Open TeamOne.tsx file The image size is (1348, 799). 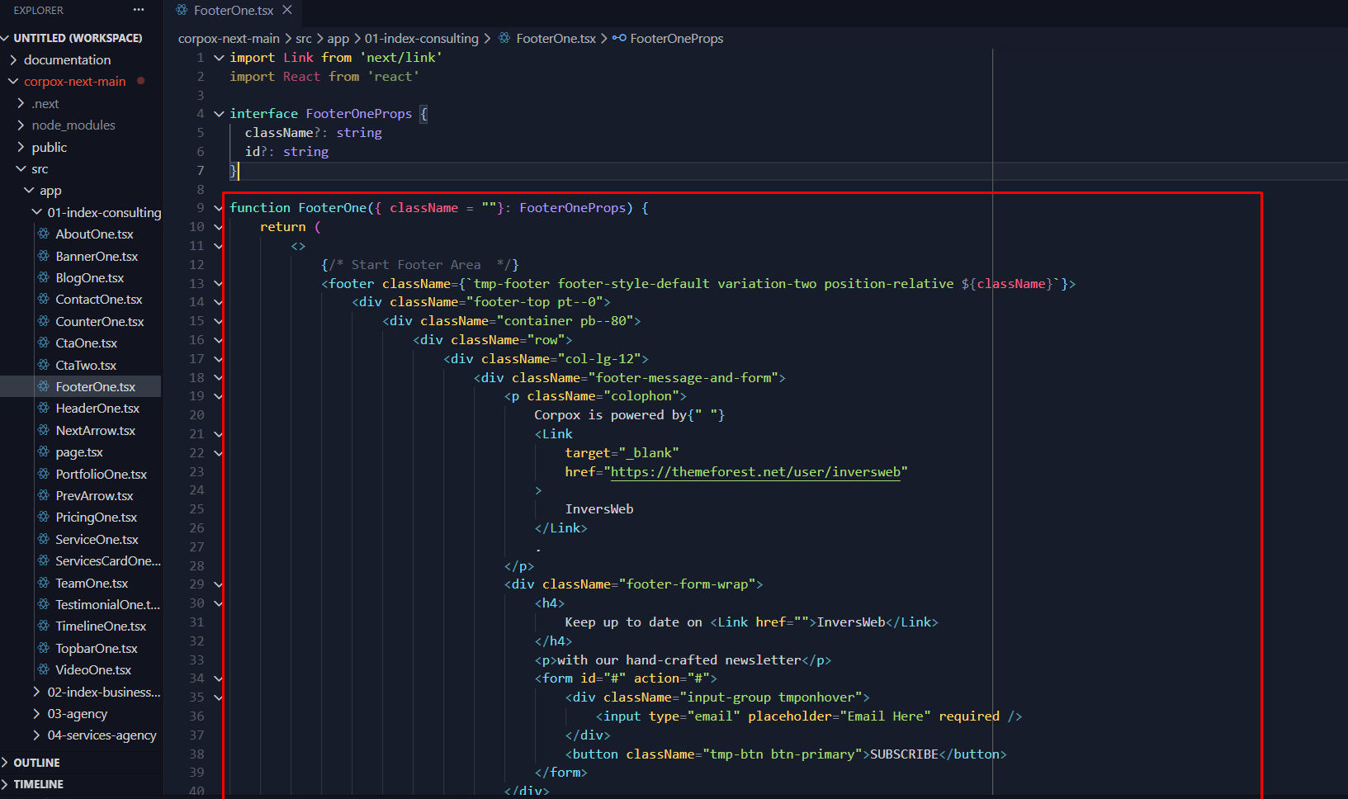click(92, 583)
